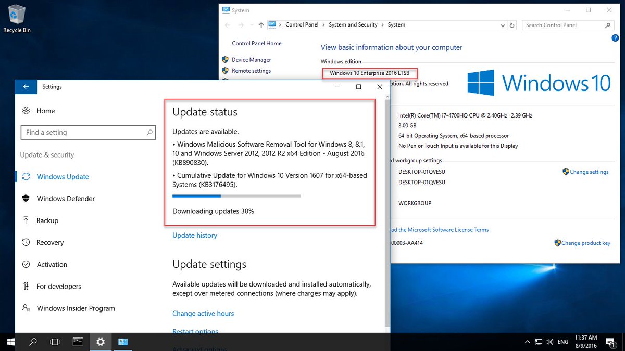The image size is (625, 351).
Task: Click the ENG language indicator
Action: 562,342
